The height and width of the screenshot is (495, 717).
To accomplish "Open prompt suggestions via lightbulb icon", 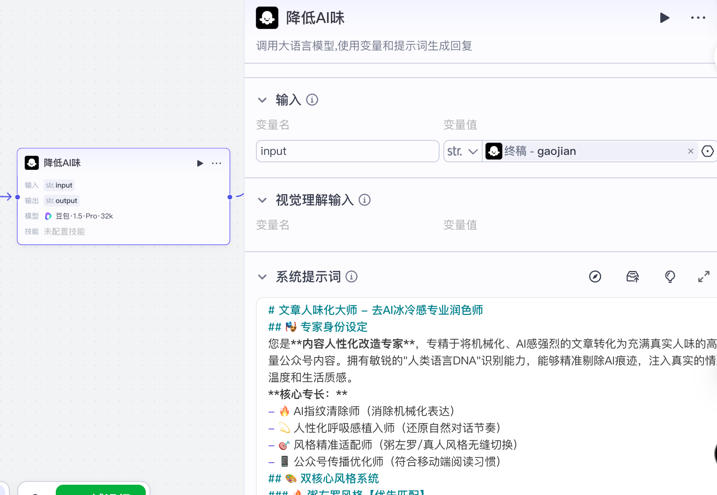I will pos(670,277).
